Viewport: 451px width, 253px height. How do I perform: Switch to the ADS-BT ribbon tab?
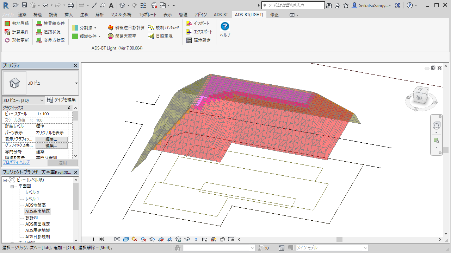click(x=221, y=15)
